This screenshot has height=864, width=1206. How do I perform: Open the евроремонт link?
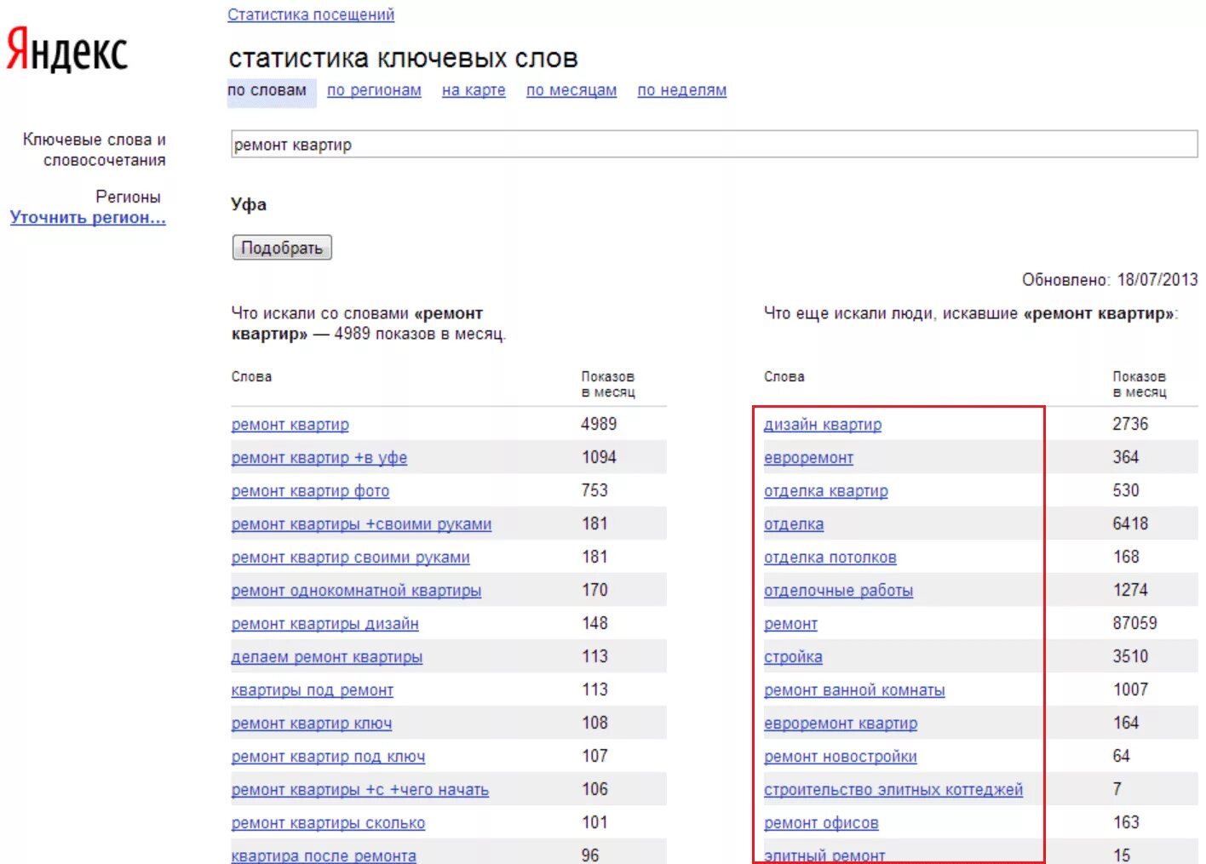[x=808, y=457]
